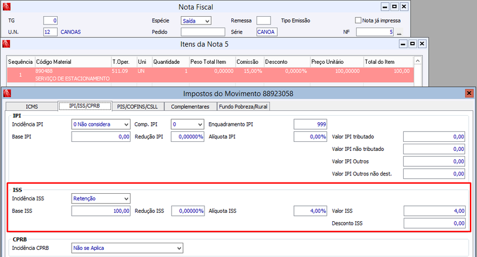Click the 15,00% commission cell
Screen dimensions: 477x257
click(x=253, y=71)
